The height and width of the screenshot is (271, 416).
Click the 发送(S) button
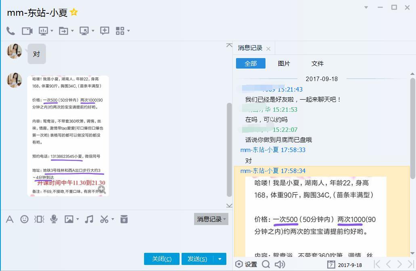[197, 259]
